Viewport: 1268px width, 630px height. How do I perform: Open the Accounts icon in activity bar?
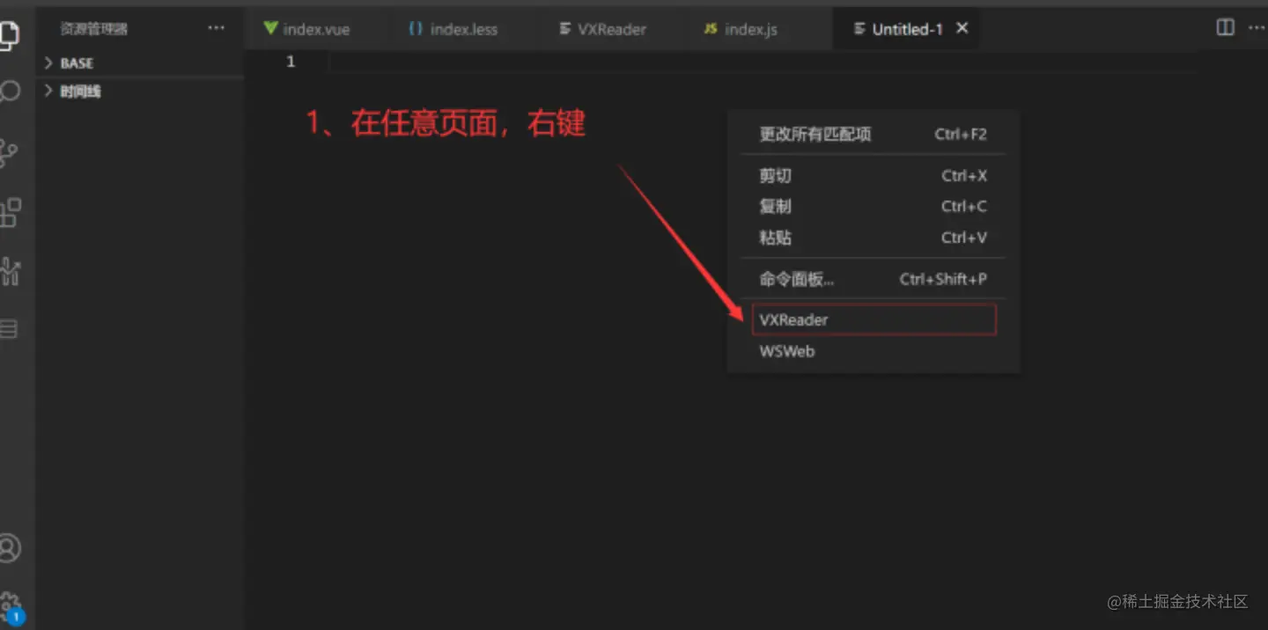point(9,547)
